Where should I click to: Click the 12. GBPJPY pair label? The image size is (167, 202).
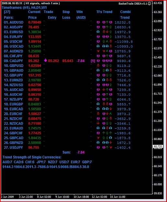(13, 75)
